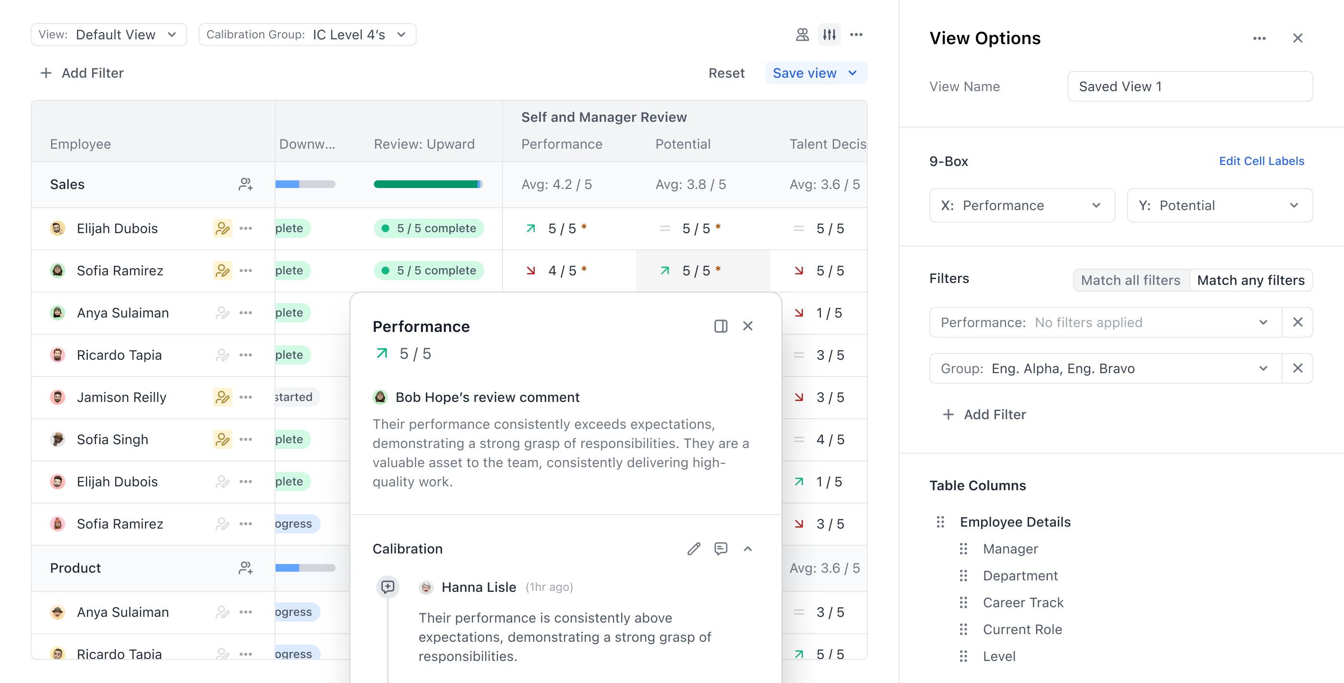Click more options dots for Jamison Reilly
The width and height of the screenshot is (1344, 683).
click(246, 397)
